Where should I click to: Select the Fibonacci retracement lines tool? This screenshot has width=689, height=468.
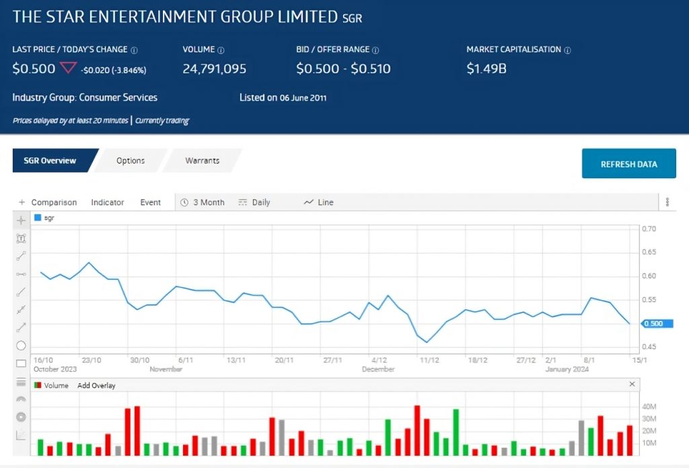coord(21,381)
